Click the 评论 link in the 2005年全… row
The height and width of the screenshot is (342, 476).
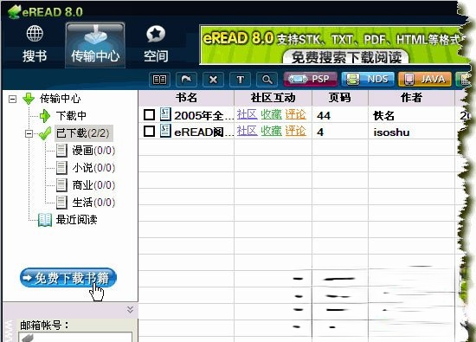click(295, 115)
